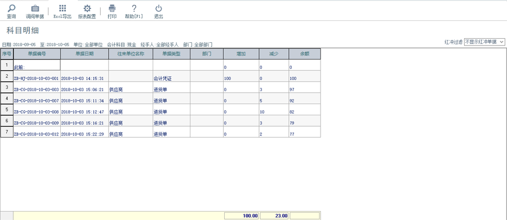The image size is (507, 220).
Task: Click the empty balance total field
Action: tap(305, 216)
